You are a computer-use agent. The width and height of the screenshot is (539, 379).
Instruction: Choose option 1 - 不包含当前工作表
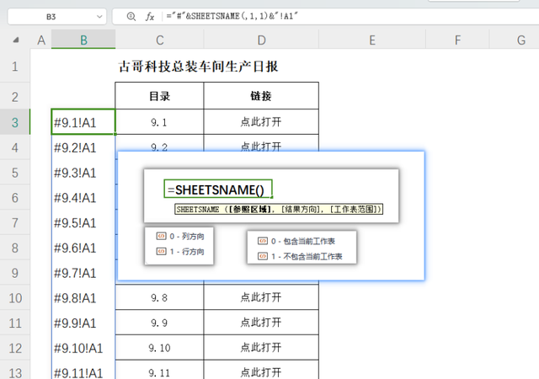[300, 256]
